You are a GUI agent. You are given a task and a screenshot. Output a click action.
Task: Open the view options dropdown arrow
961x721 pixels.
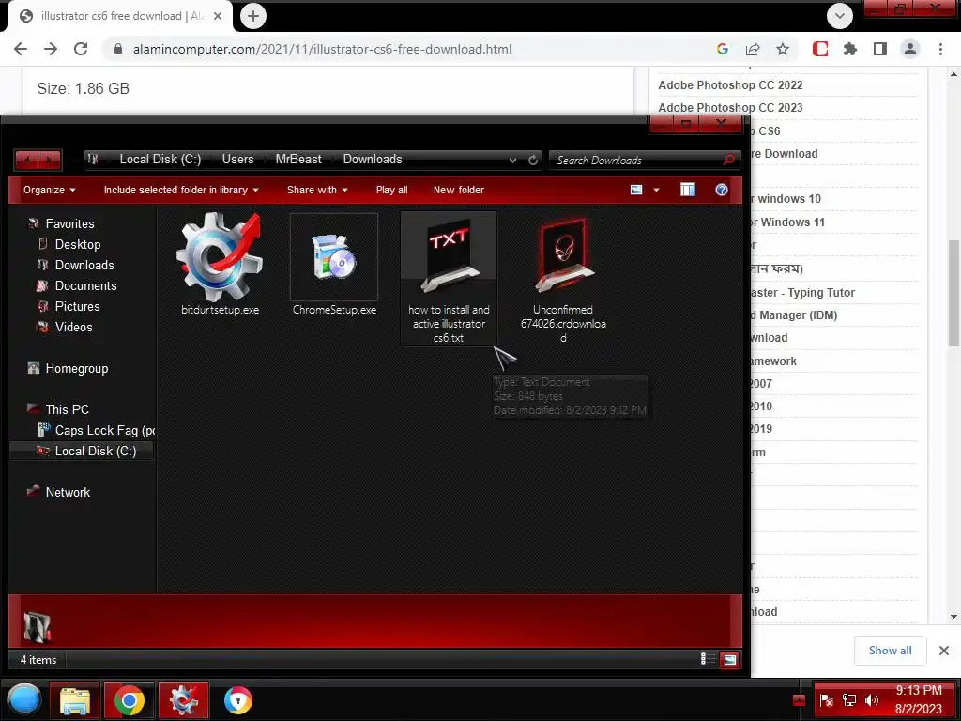(656, 190)
